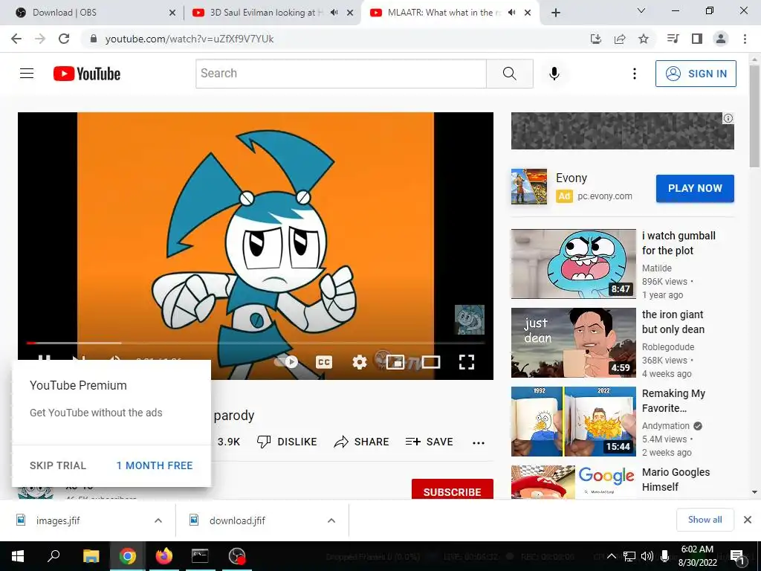Viewport: 761px width, 571px height.
Task: Open the Evony ad thumbnail
Action: tap(529, 187)
